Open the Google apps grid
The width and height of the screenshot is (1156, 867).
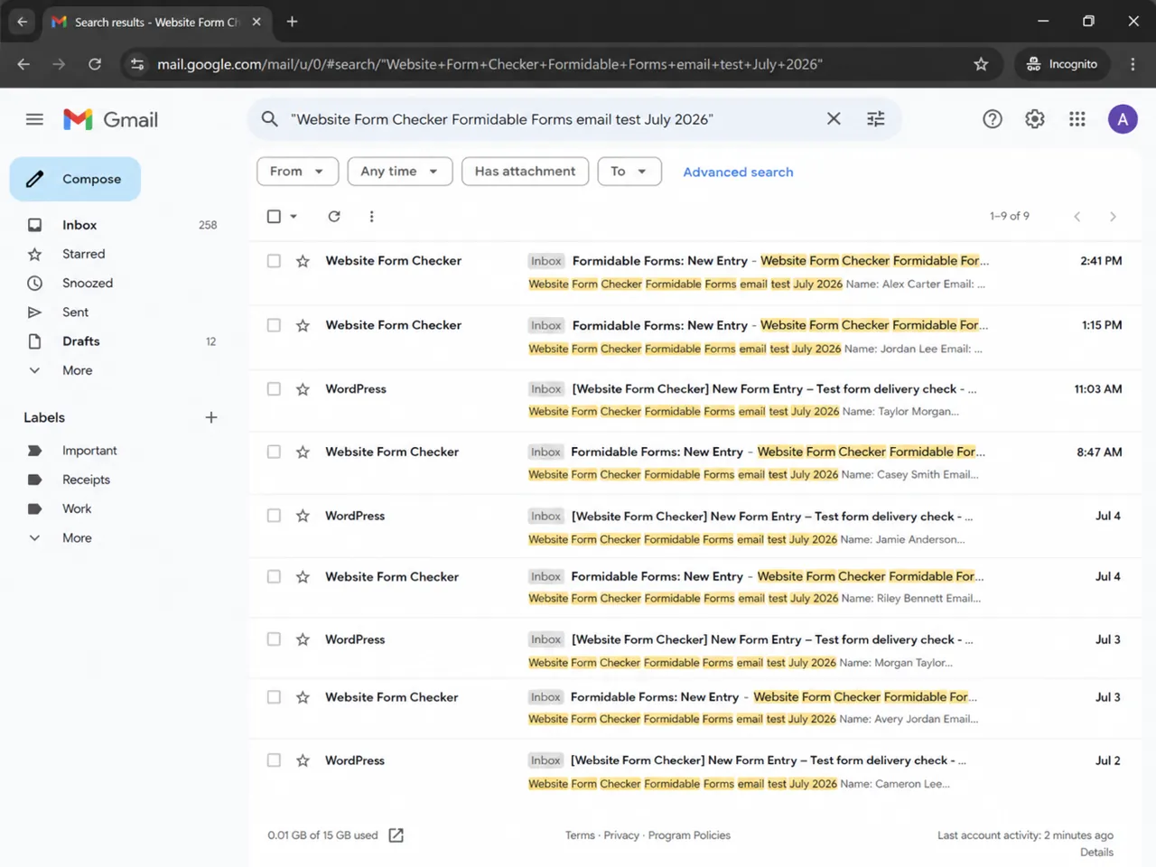pyautogui.click(x=1077, y=119)
